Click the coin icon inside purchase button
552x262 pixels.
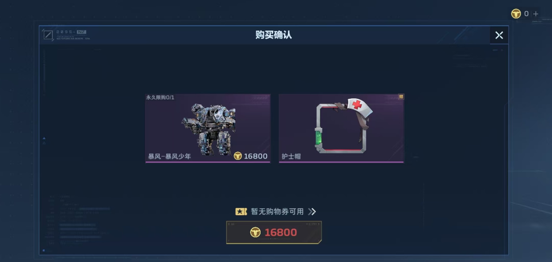pyautogui.click(x=255, y=232)
